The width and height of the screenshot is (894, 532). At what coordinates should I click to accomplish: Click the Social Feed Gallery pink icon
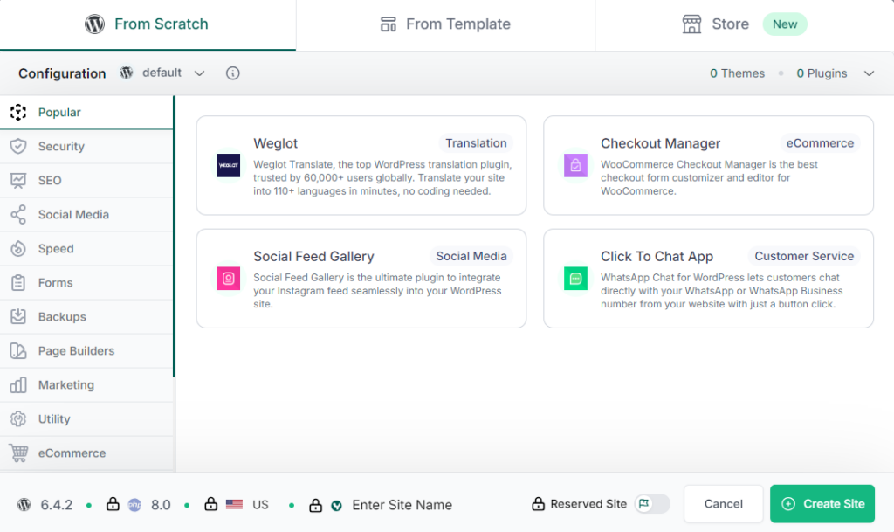[x=228, y=279]
